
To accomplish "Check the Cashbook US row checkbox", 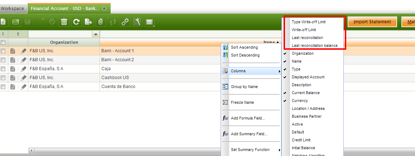I will point(3,78).
